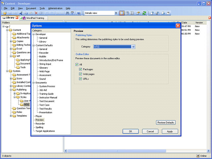Select the highlighted single-pane layout icon

pyautogui.click(x=122, y=13)
